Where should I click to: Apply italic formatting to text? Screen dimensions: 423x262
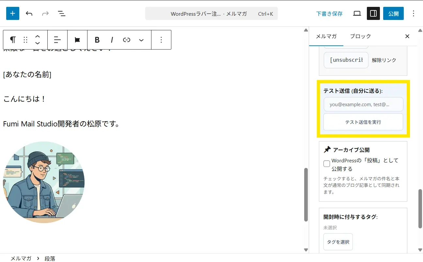click(112, 40)
